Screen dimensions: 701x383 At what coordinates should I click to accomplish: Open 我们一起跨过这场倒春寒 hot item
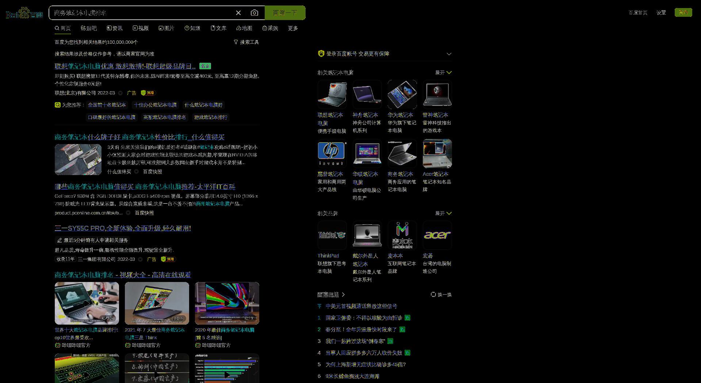click(x=355, y=341)
